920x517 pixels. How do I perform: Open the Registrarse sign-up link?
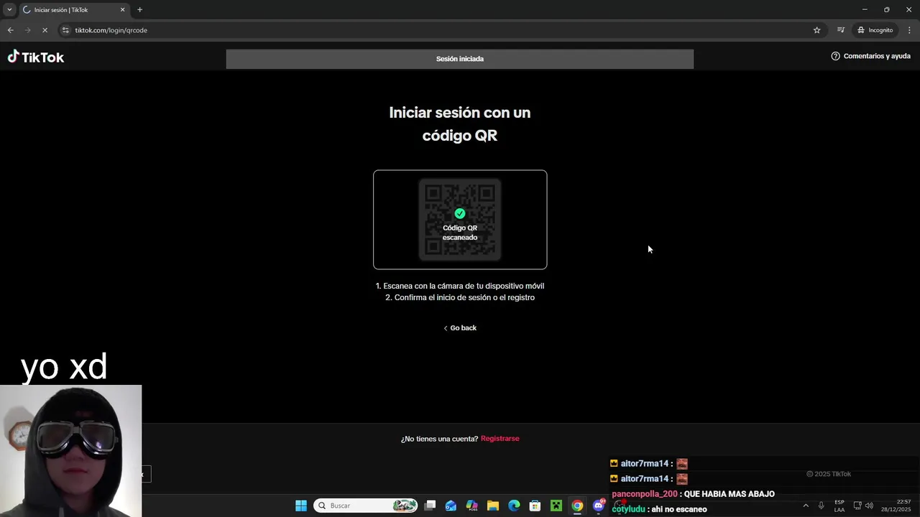point(500,439)
